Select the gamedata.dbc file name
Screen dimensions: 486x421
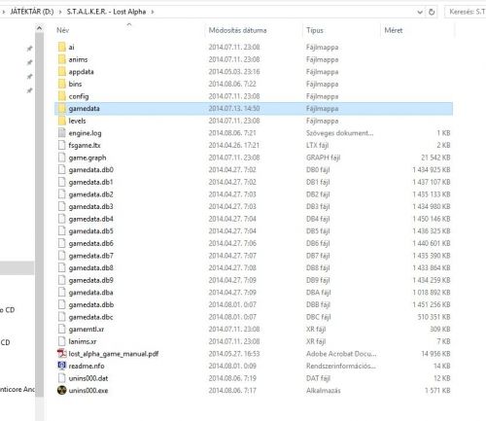(x=90, y=317)
